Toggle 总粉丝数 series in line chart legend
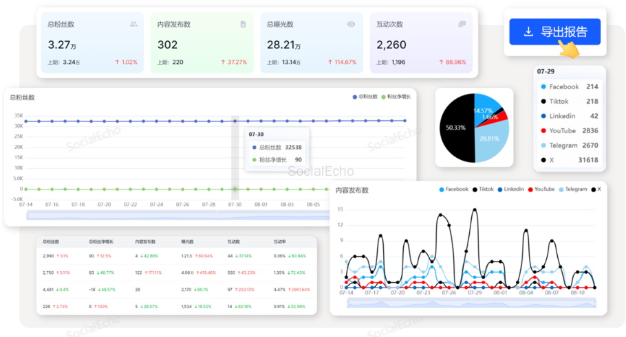626x337 pixels. coord(365,97)
